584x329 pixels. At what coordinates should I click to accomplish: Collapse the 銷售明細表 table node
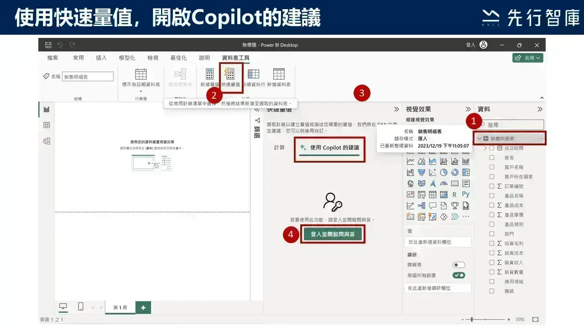[x=480, y=138]
